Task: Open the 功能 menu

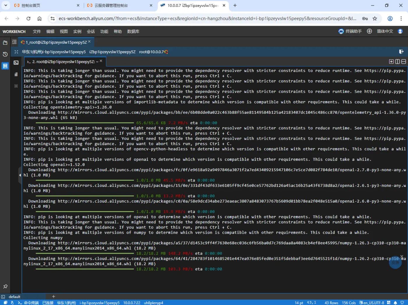Action: click(104, 32)
